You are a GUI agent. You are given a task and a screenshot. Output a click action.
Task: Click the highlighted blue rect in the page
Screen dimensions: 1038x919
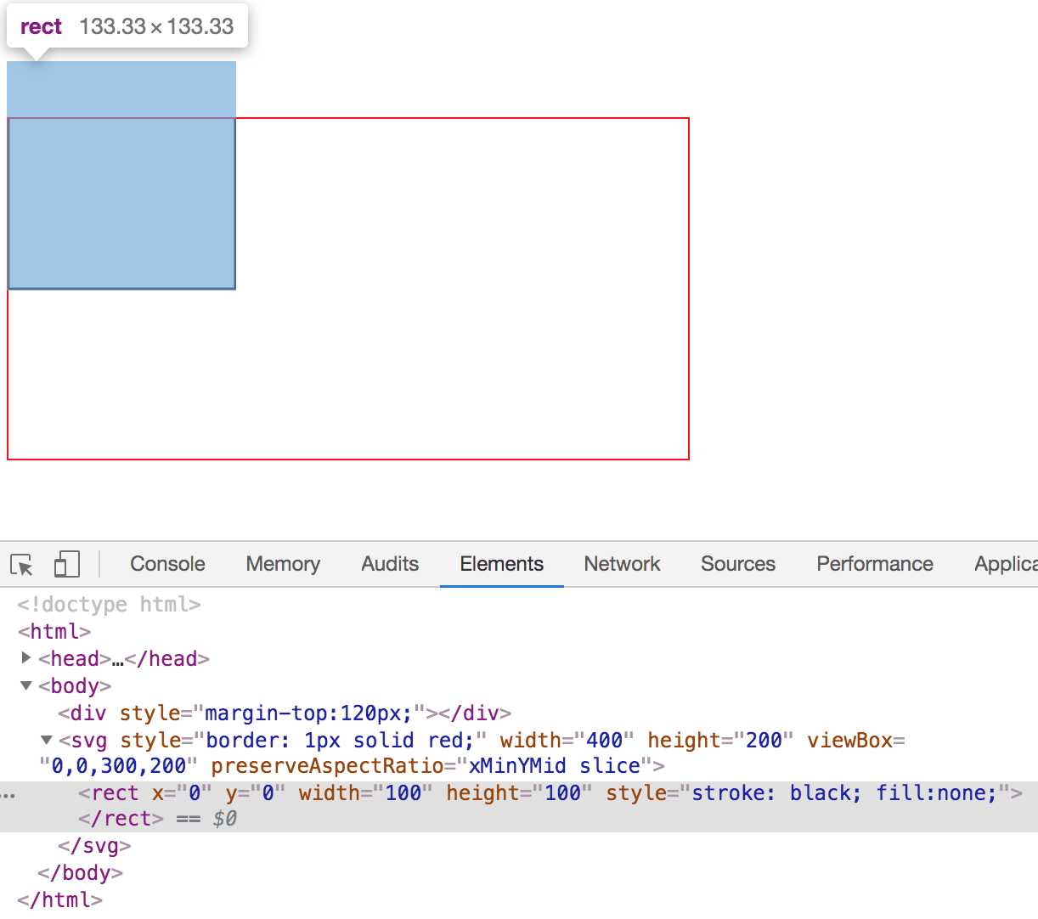(121, 175)
